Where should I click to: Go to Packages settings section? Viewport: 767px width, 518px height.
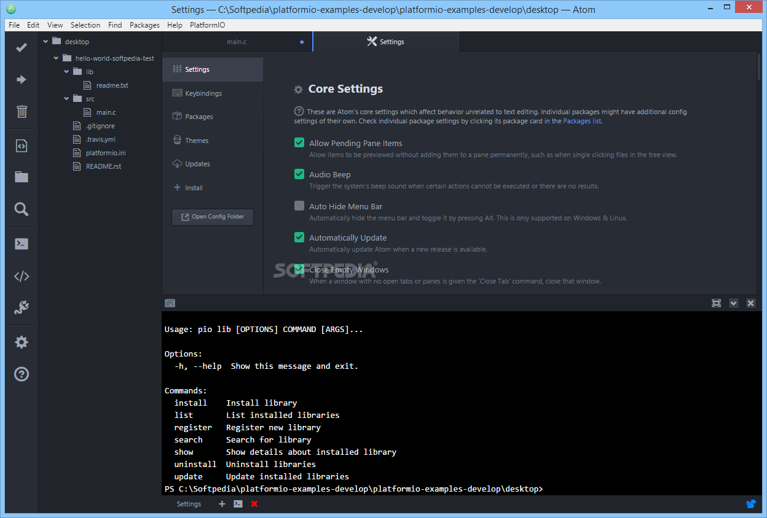tap(213, 117)
